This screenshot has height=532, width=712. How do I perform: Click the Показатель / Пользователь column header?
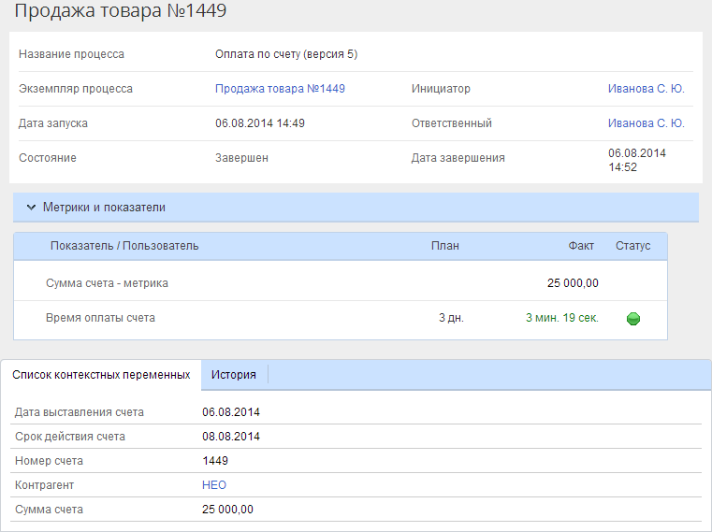(x=124, y=246)
